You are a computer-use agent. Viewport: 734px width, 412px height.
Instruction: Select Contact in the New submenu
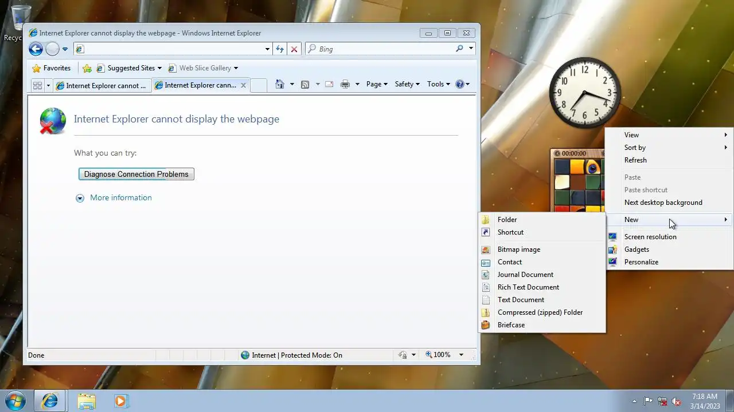tap(542, 262)
